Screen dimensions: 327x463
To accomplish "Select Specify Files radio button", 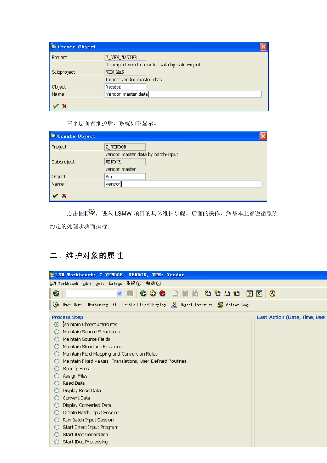I will (x=57, y=369).
